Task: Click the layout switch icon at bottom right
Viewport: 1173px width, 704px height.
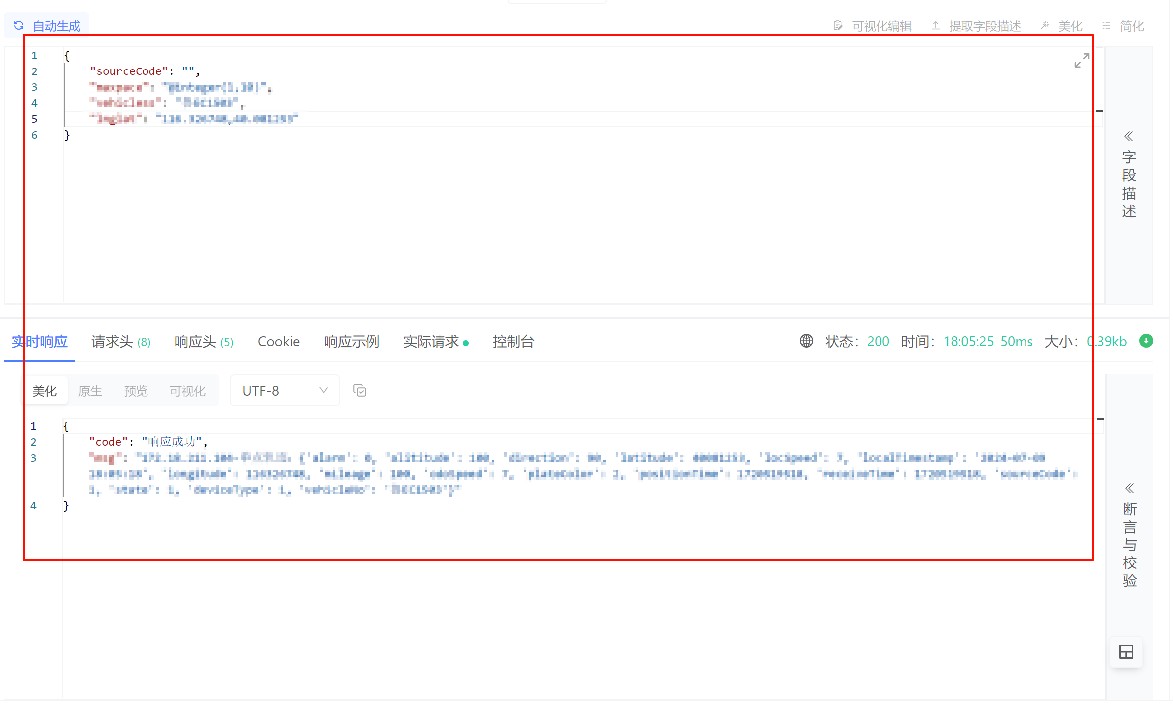Action: [x=1126, y=652]
